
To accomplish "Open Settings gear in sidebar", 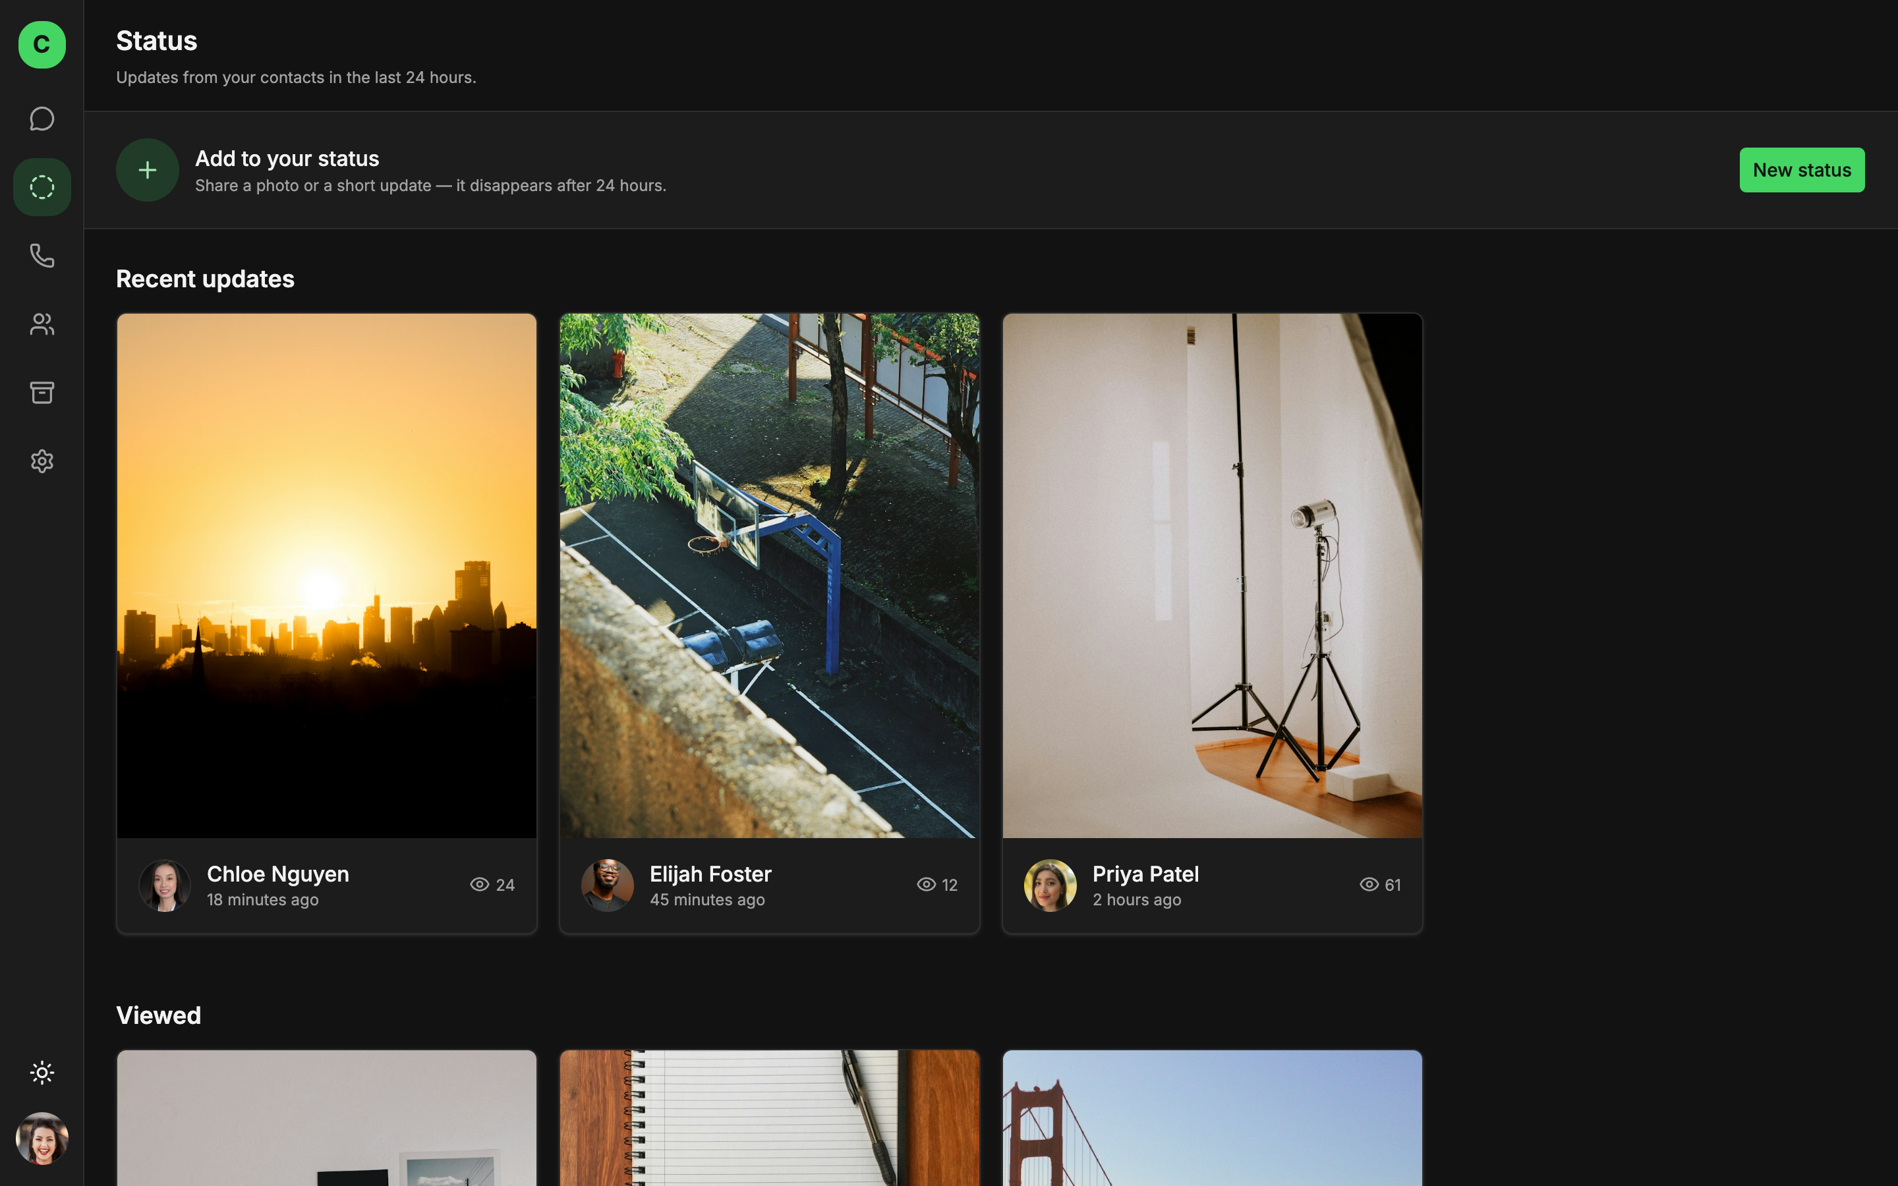I will (x=42, y=461).
